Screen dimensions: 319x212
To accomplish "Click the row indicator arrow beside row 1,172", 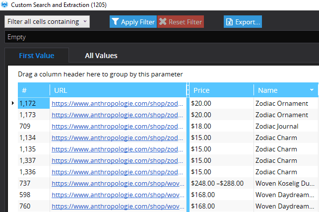I will [x=12, y=103].
